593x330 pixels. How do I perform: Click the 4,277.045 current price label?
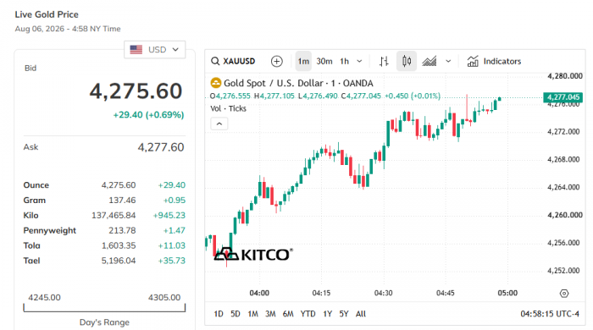point(563,97)
